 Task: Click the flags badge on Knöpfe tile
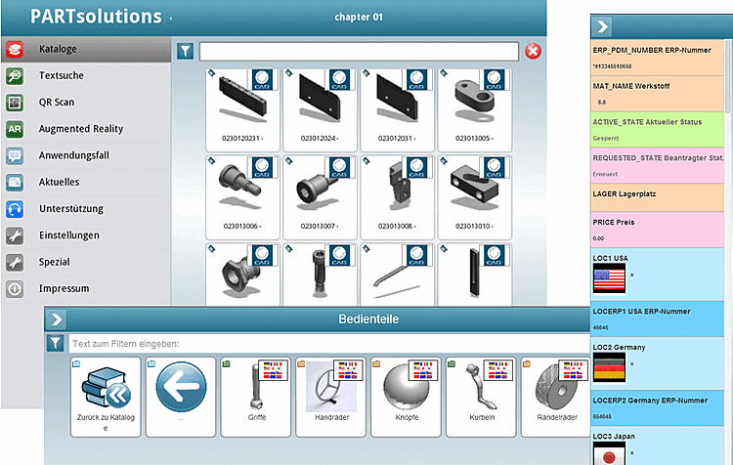[x=423, y=370]
